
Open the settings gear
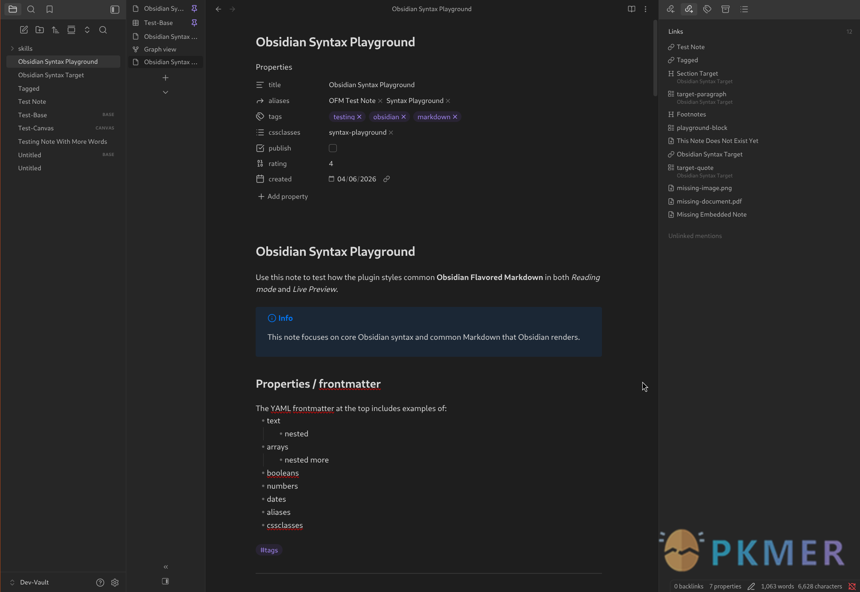115,582
